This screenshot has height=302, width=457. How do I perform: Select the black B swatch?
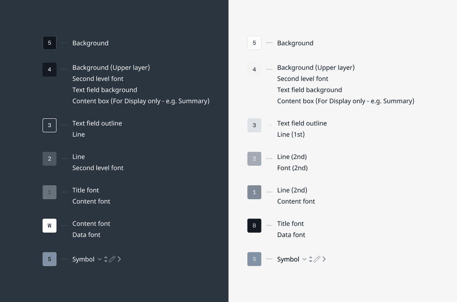(x=254, y=226)
